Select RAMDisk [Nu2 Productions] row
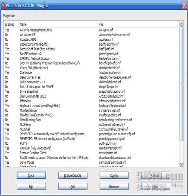 91,148
